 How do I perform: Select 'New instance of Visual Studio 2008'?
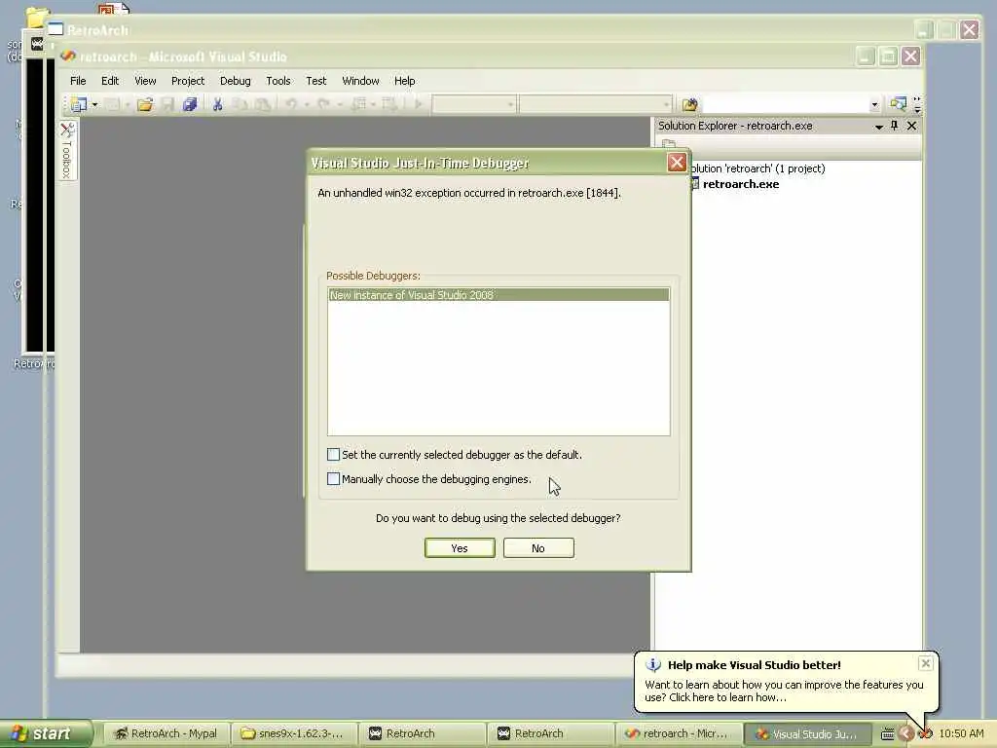pos(498,294)
